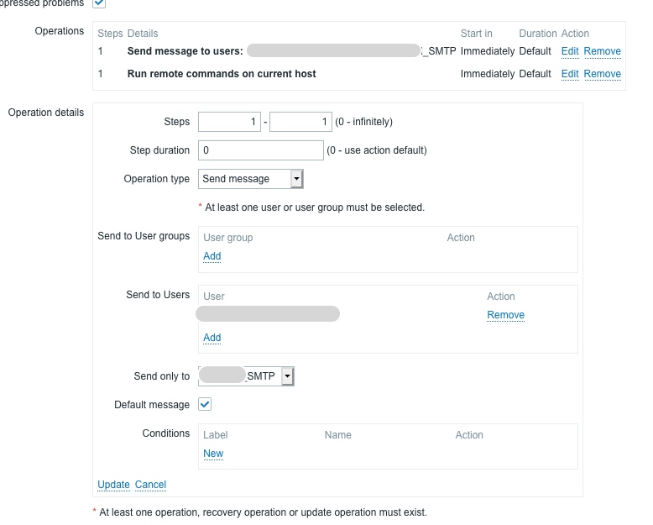
Task: Edit the Run remote commands operation
Action: point(570,74)
